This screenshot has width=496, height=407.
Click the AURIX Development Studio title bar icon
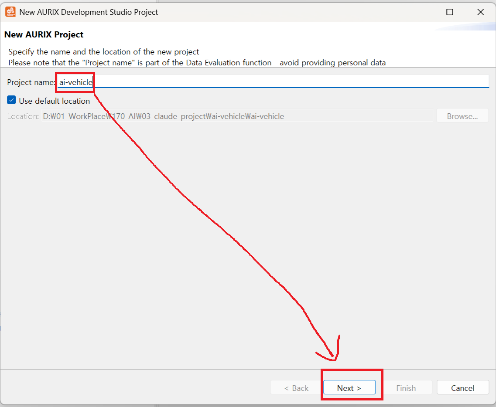[10, 12]
